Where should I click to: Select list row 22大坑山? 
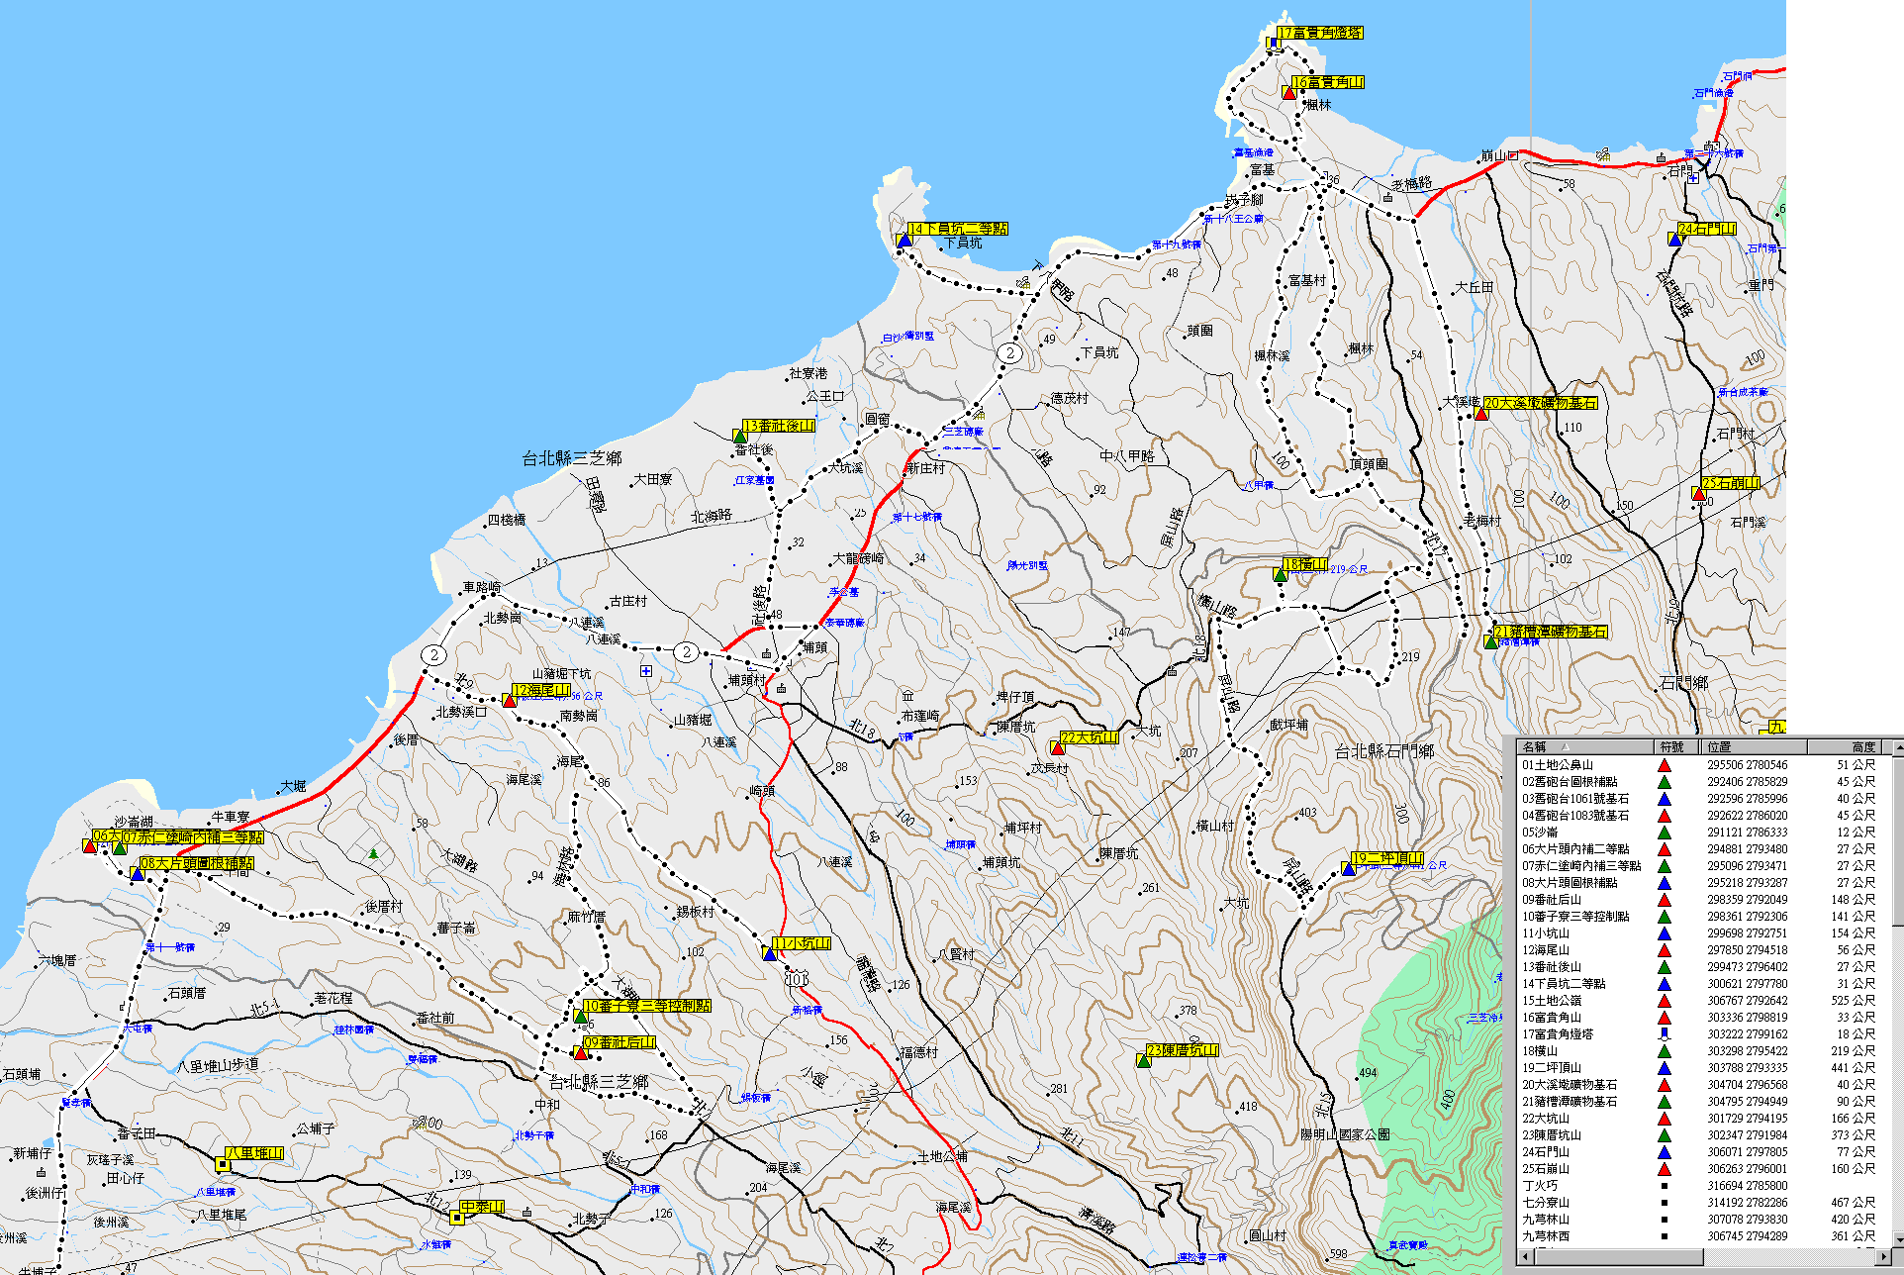coord(1703,1119)
